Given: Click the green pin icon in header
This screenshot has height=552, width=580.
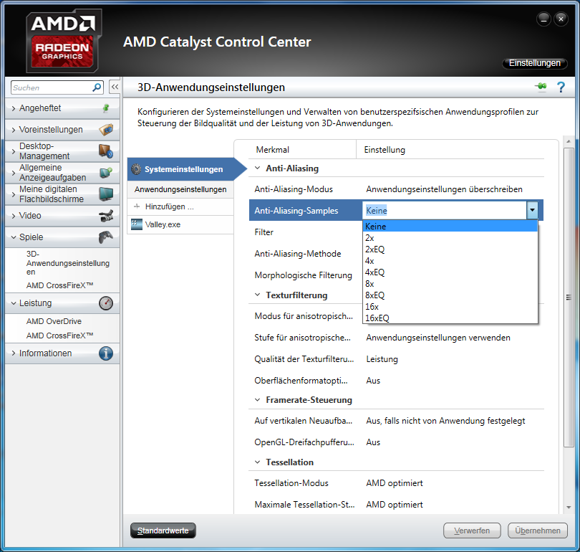Looking at the screenshot, I should pyautogui.click(x=541, y=86).
